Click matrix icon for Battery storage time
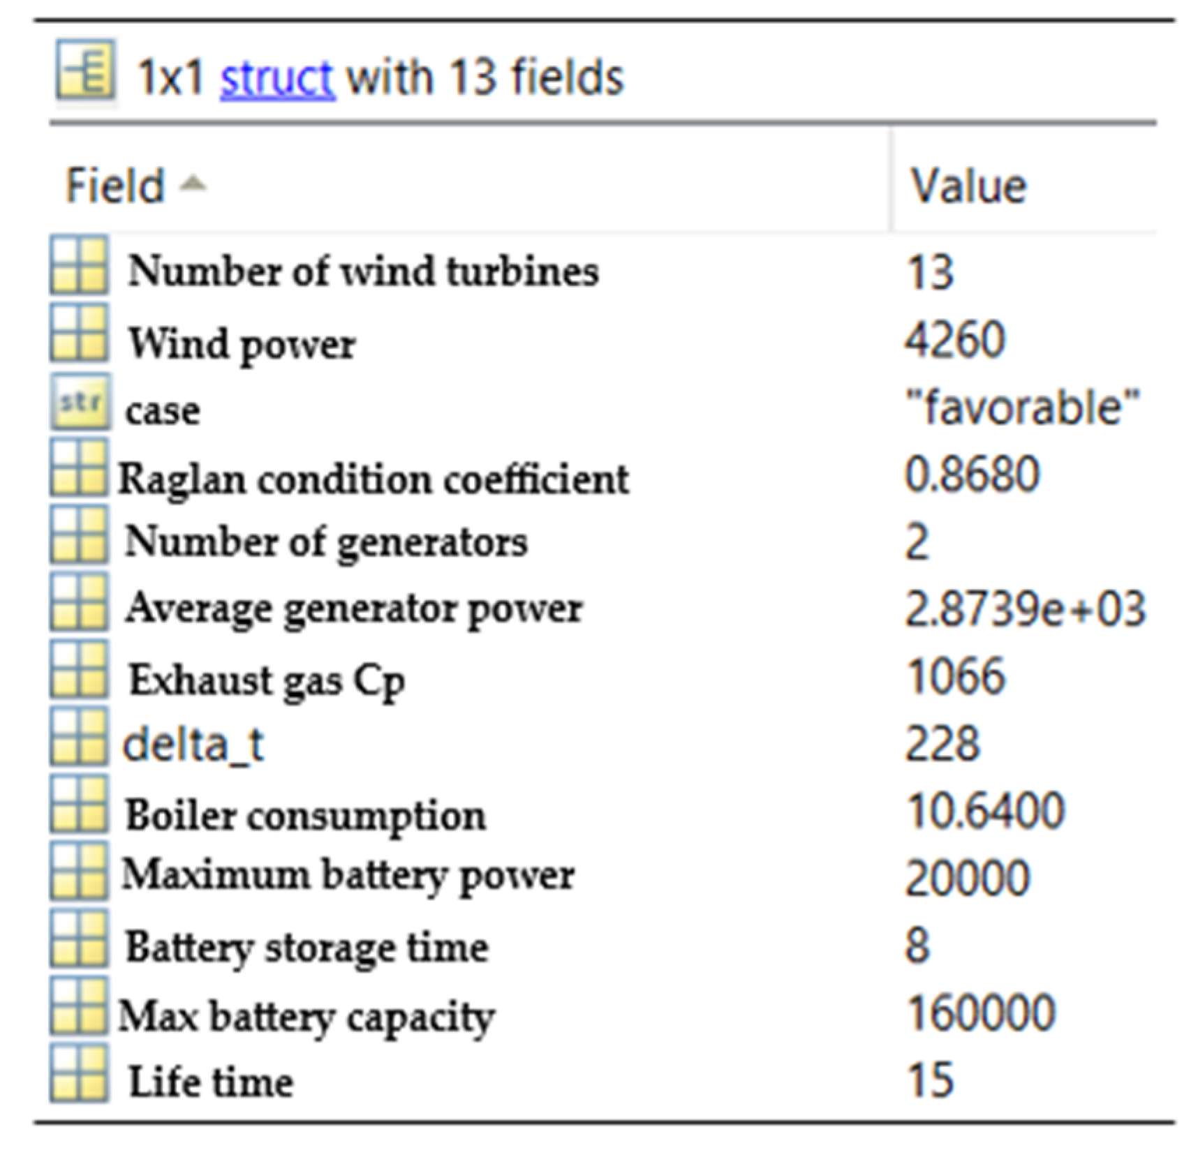This screenshot has width=1198, height=1150. point(80,938)
